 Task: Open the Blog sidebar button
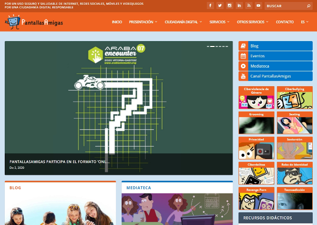click(x=275, y=46)
